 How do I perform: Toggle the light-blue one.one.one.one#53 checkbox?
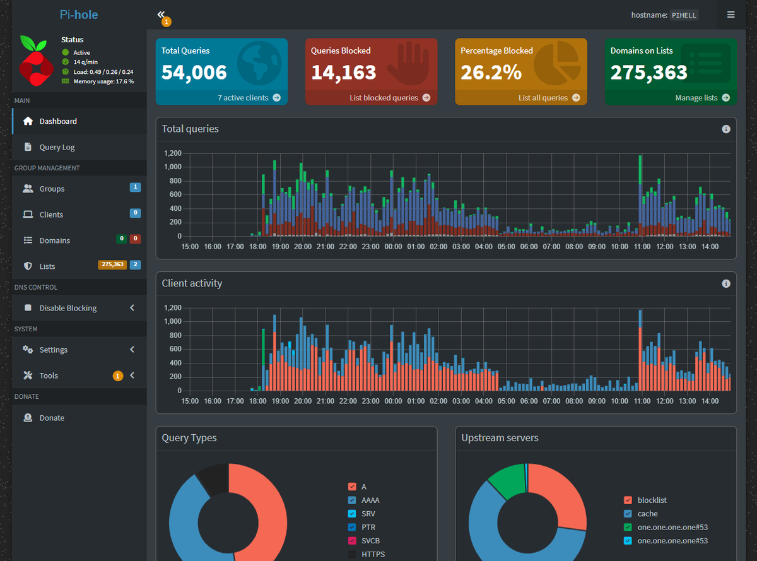[628, 541]
